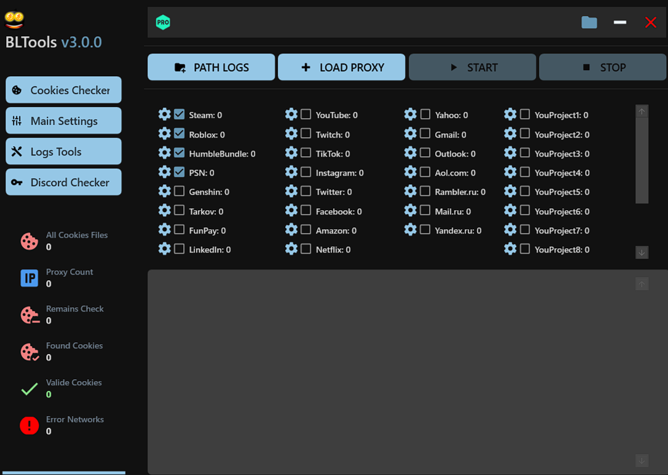Image resolution: width=668 pixels, height=475 pixels.
Task: Click the IP Proxy Count icon
Action: pyautogui.click(x=29, y=278)
